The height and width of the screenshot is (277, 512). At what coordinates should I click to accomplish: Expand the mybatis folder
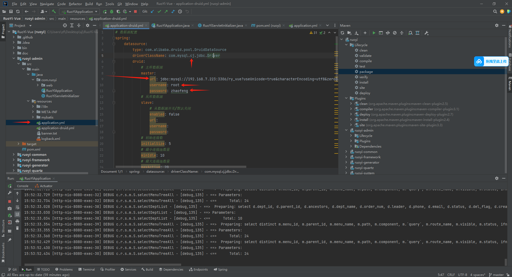33,117
